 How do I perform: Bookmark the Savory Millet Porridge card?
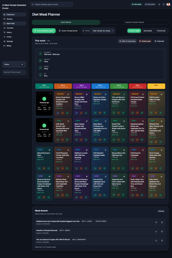[87, 94]
